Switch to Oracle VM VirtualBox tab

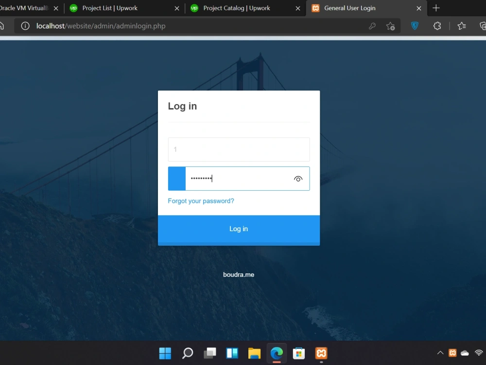tap(24, 8)
